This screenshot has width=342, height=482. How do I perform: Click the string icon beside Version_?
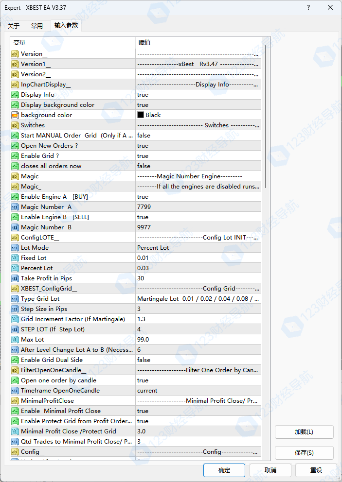click(15, 54)
